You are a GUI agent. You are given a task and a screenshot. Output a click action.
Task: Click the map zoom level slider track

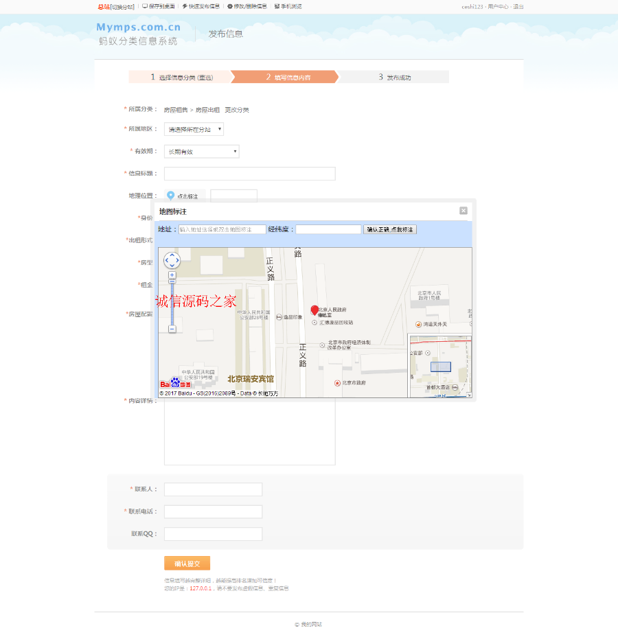(x=172, y=304)
